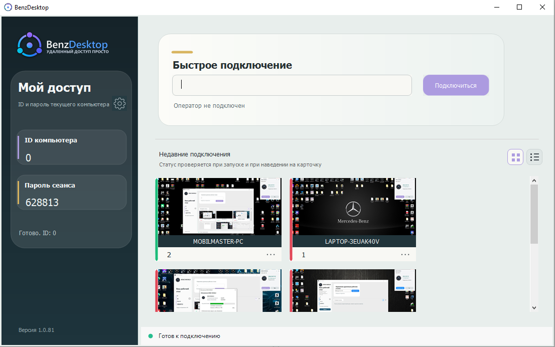Click the LAPTOP-3EUAK40V name label
Viewport: 555px width, 347px height.
click(x=352, y=242)
